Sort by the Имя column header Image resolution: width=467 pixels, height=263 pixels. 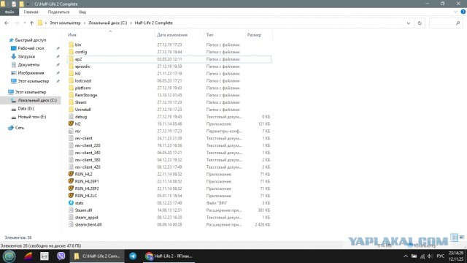[x=72, y=35]
